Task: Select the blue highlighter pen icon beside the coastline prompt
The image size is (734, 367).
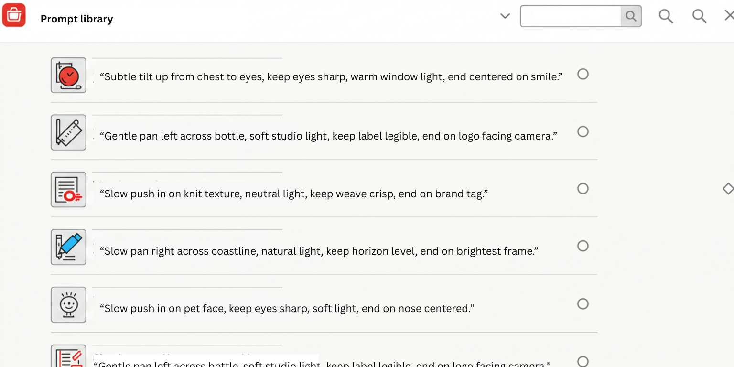Action: pyautogui.click(x=68, y=247)
